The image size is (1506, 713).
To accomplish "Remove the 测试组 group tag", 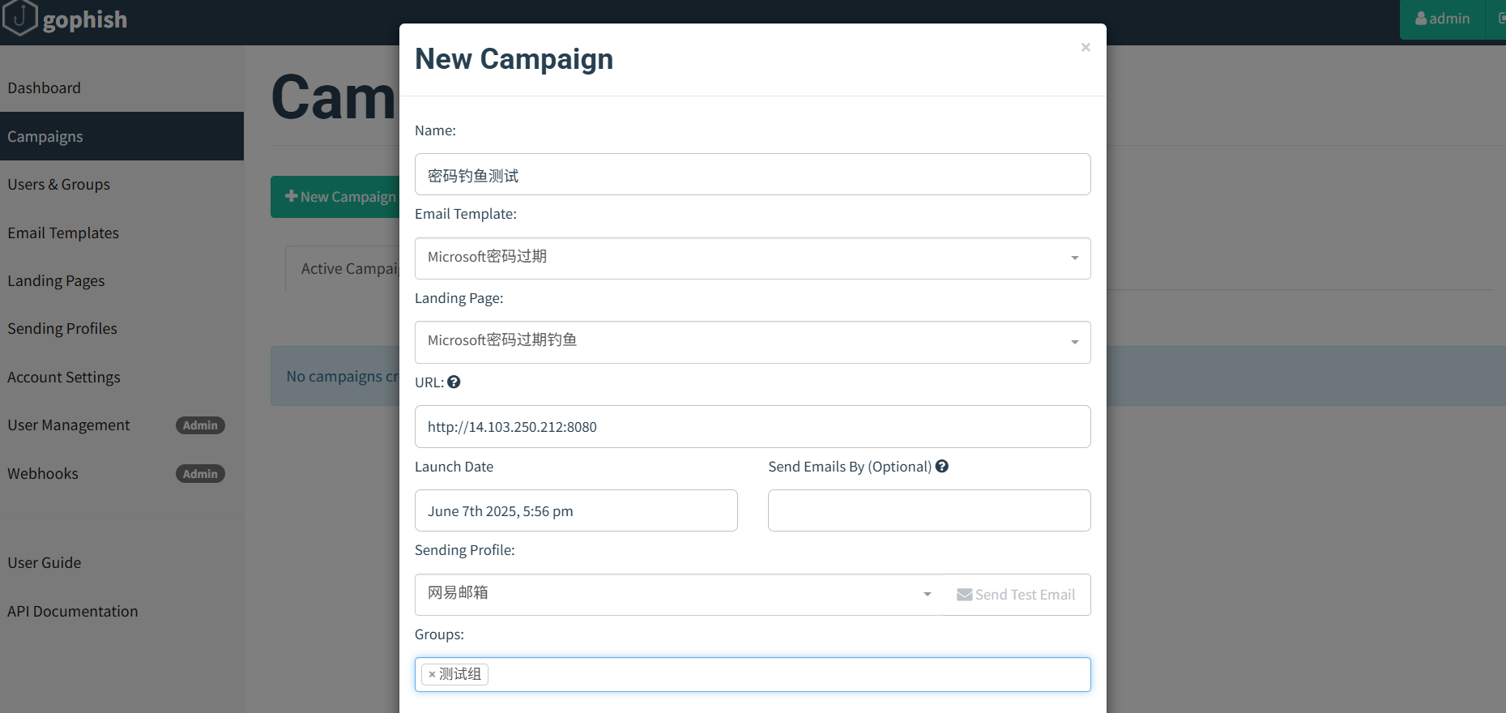I will (x=433, y=674).
